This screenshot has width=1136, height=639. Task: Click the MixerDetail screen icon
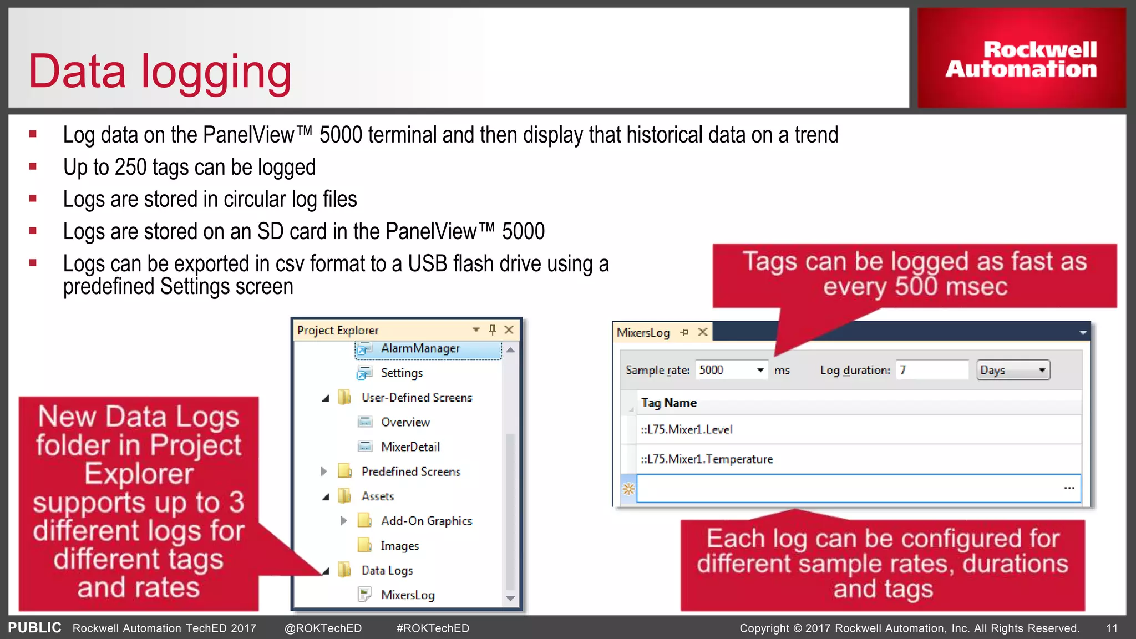tap(364, 447)
